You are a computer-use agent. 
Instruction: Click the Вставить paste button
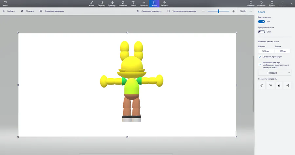(x=251, y=4)
